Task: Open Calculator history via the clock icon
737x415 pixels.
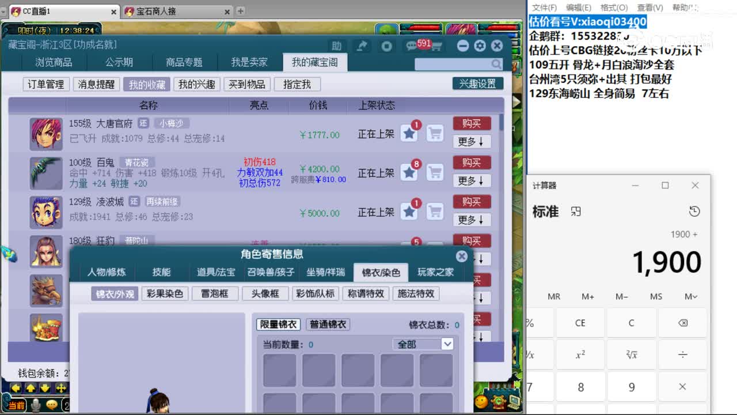Action: 694,211
